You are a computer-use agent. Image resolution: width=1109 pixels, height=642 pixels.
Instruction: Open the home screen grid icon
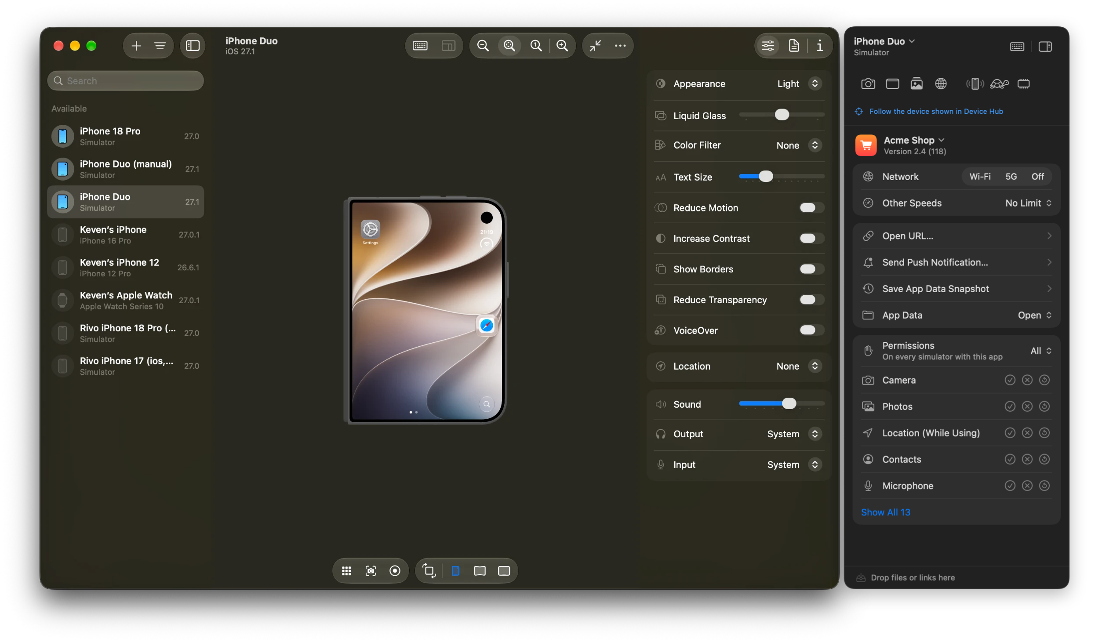point(347,571)
